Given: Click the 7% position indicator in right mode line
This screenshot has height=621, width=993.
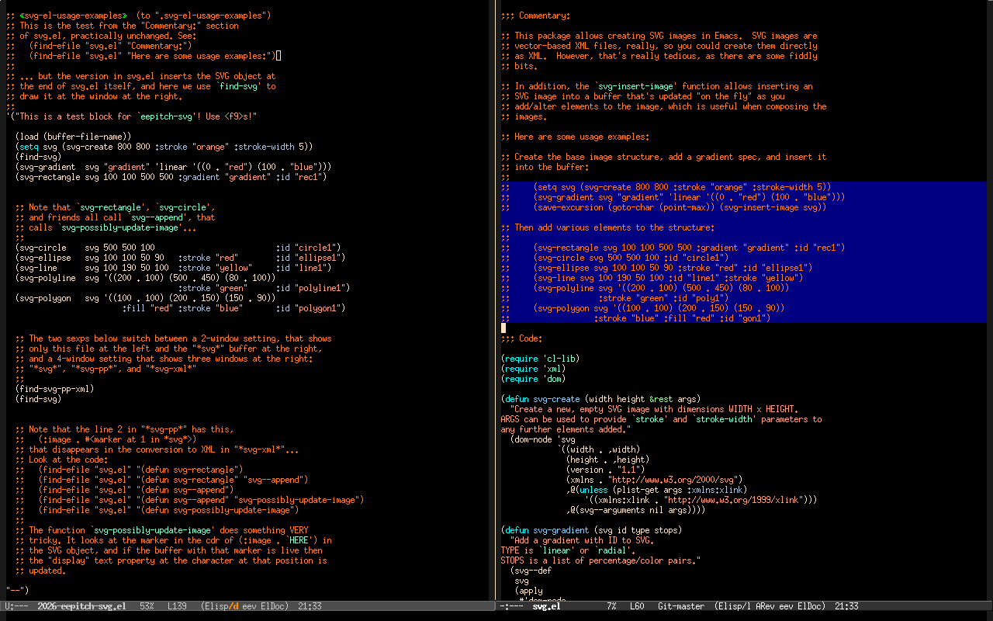Looking at the screenshot, I should click(611, 606).
